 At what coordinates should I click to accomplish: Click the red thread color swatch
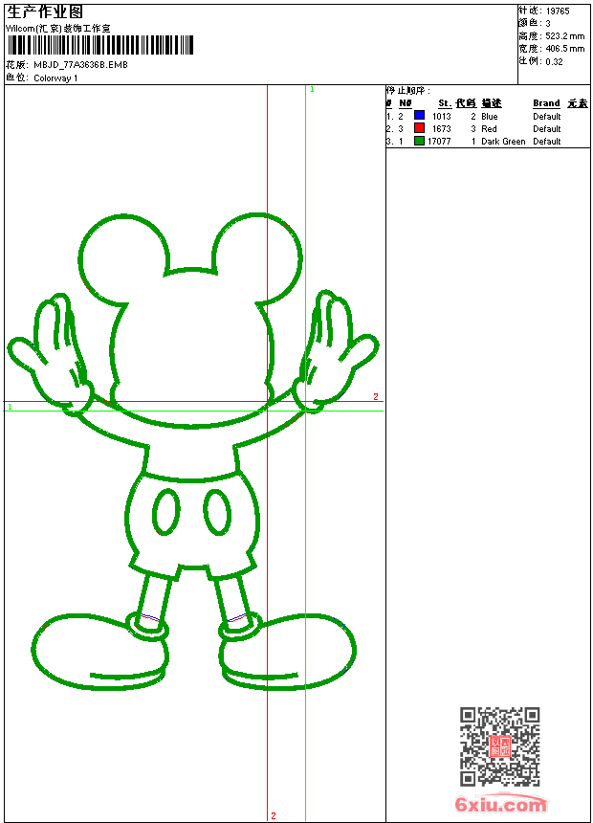419,128
